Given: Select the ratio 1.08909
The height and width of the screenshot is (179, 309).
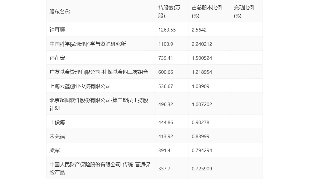Looking at the screenshot, I should point(201,86).
